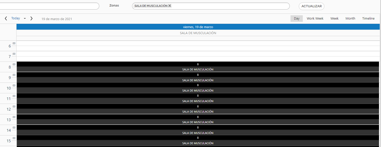The image size is (381, 147).
Task: Switch to Week view
Action: [x=334, y=19]
